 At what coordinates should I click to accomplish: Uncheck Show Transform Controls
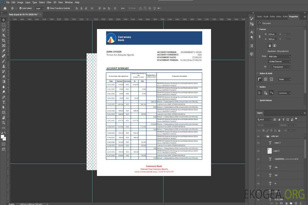[48, 8]
